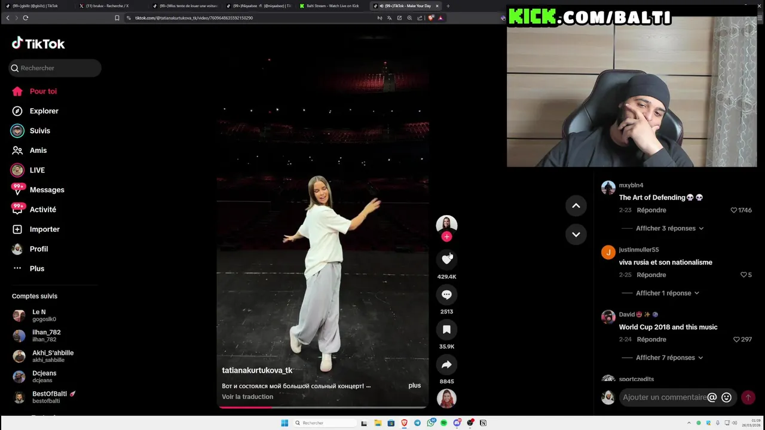Open creator avatar beside video
Image resolution: width=765 pixels, height=430 pixels.
446,225
